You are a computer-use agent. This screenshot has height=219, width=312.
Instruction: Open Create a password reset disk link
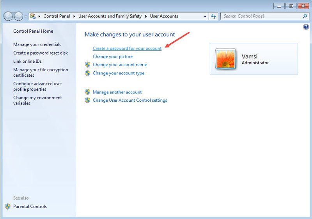41,53
